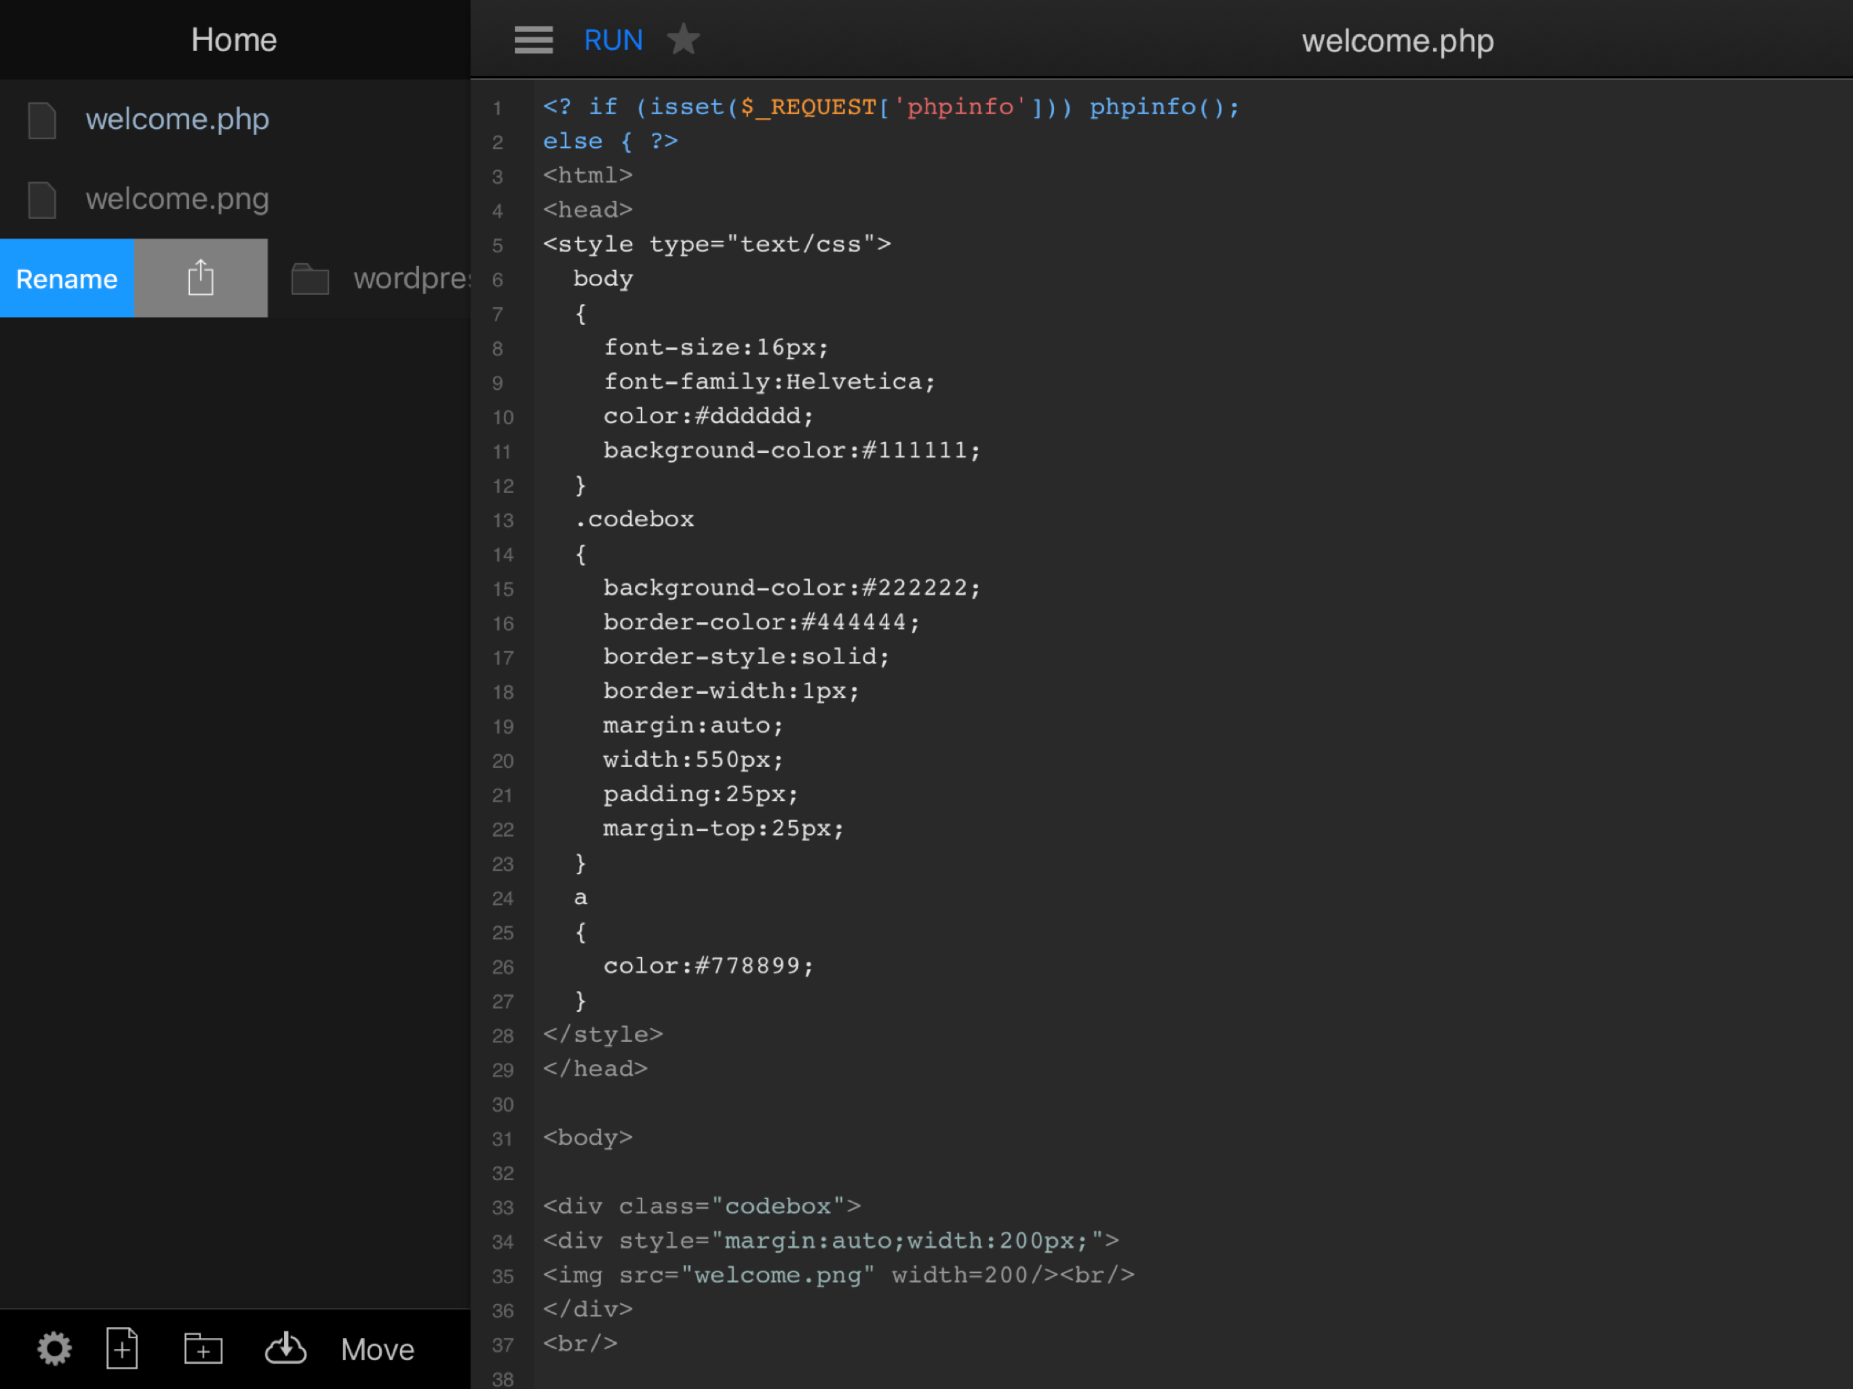This screenshot has width=1853, height=1389.
Task: Tap the blue Rename action
Action: point(67,278)
